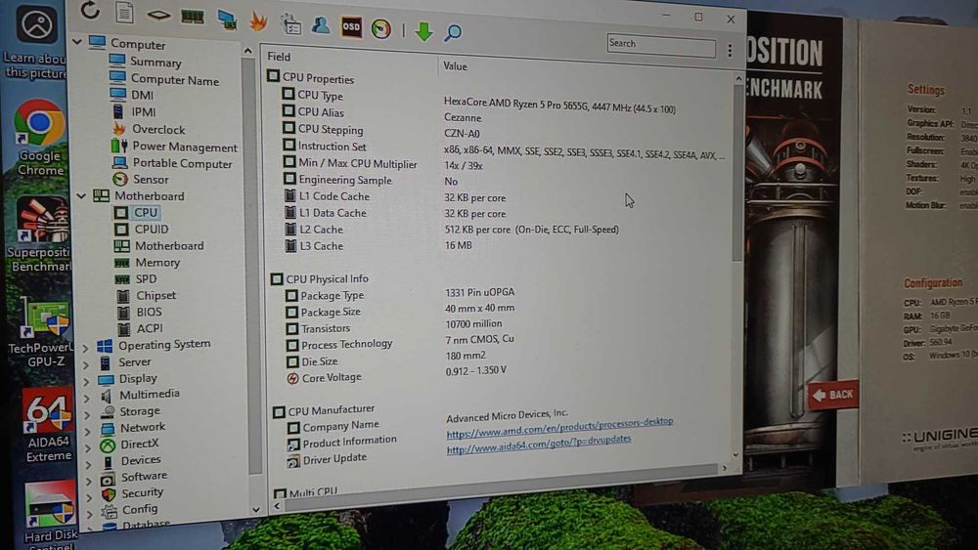Click the user profile toolbar icon
This screenshot has height=550, width=978.
click(x=321, y=25)
